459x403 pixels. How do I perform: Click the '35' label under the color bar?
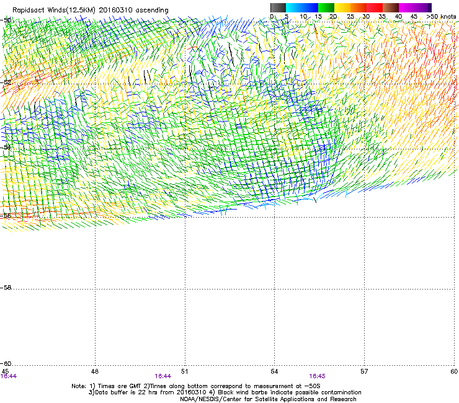point(382,17)
